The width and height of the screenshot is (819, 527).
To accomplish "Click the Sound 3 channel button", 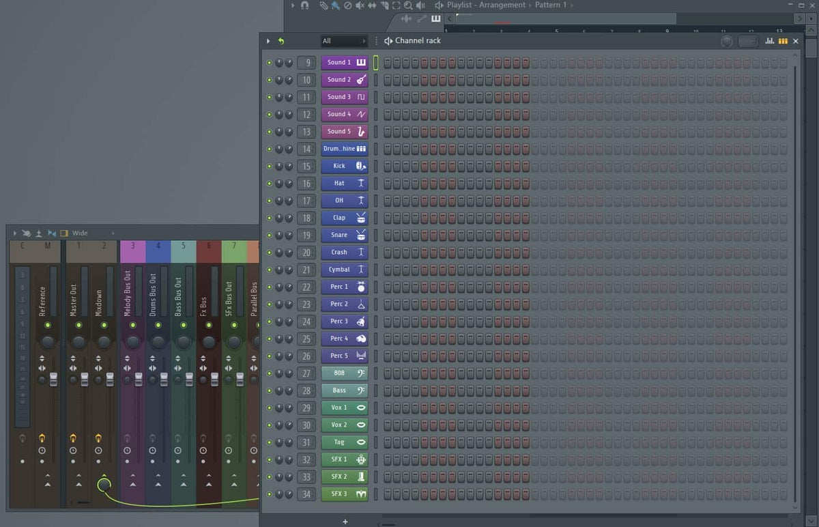I will [341, 97].
